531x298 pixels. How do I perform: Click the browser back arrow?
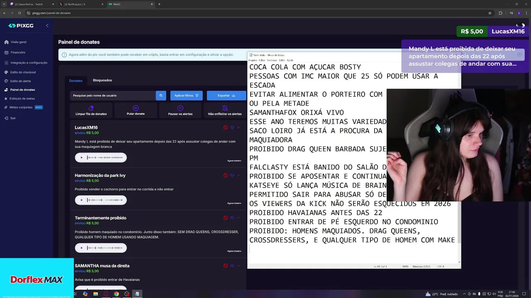(x=5, y=13)
